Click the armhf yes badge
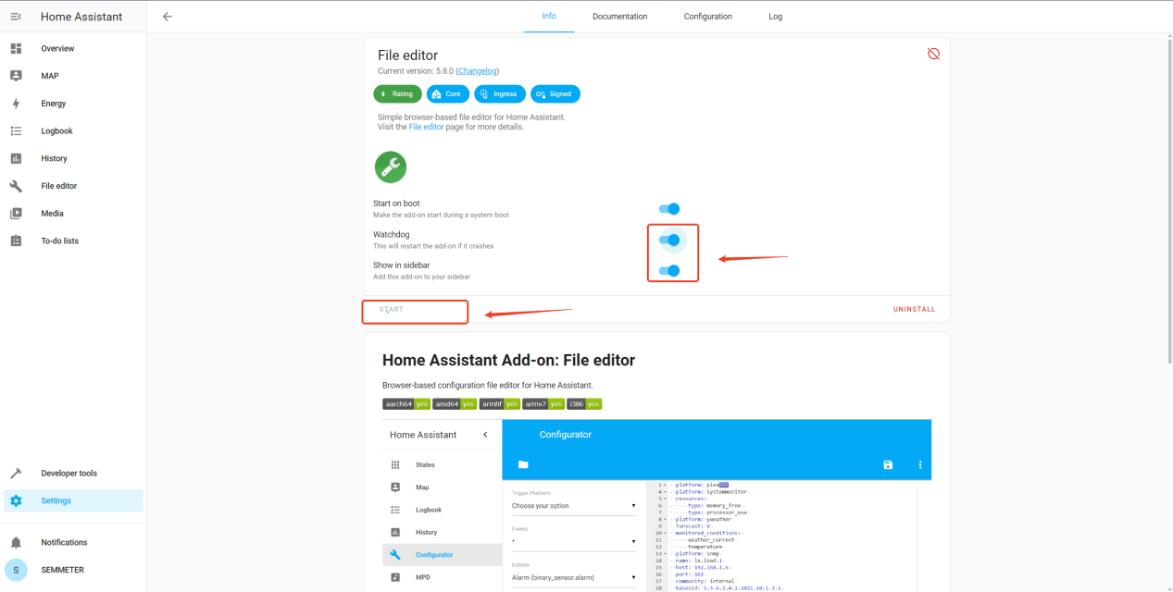1173x592 pixels. point(500,404)
